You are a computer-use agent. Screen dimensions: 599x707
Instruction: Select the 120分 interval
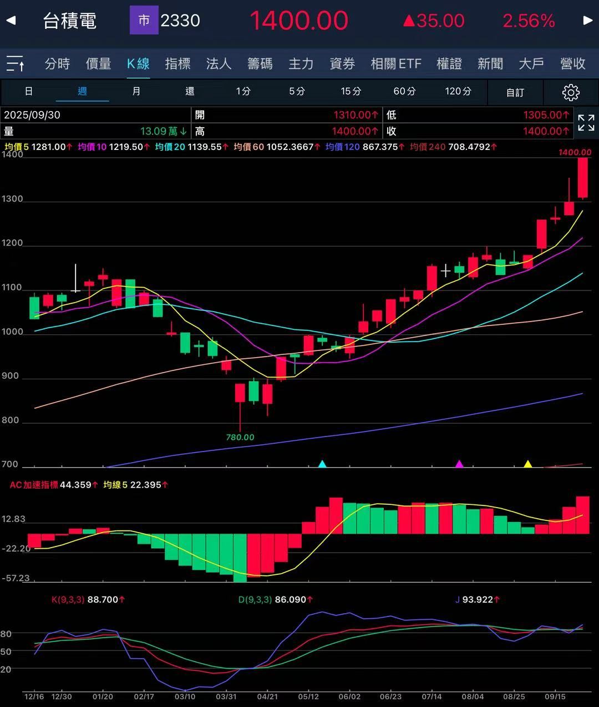tap(459, 91)
